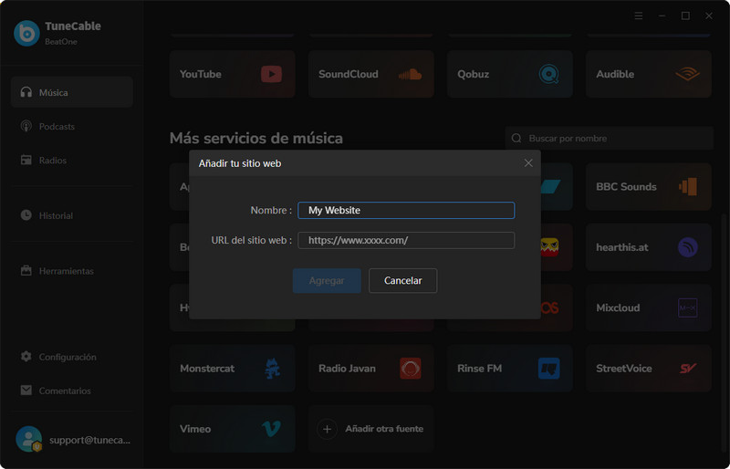This screenshot has width=730, height=469.
Task: Select the Vimeo card
Action: click(233, 429)
